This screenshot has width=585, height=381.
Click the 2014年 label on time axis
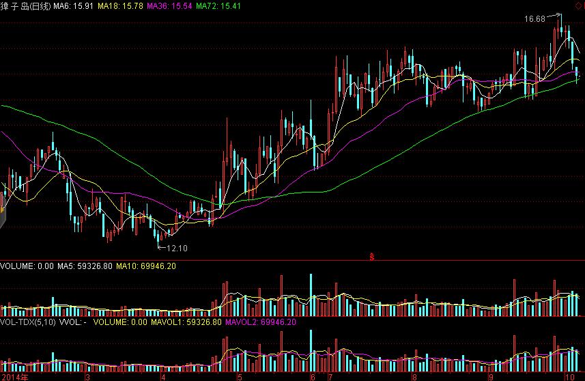(15, 376)
